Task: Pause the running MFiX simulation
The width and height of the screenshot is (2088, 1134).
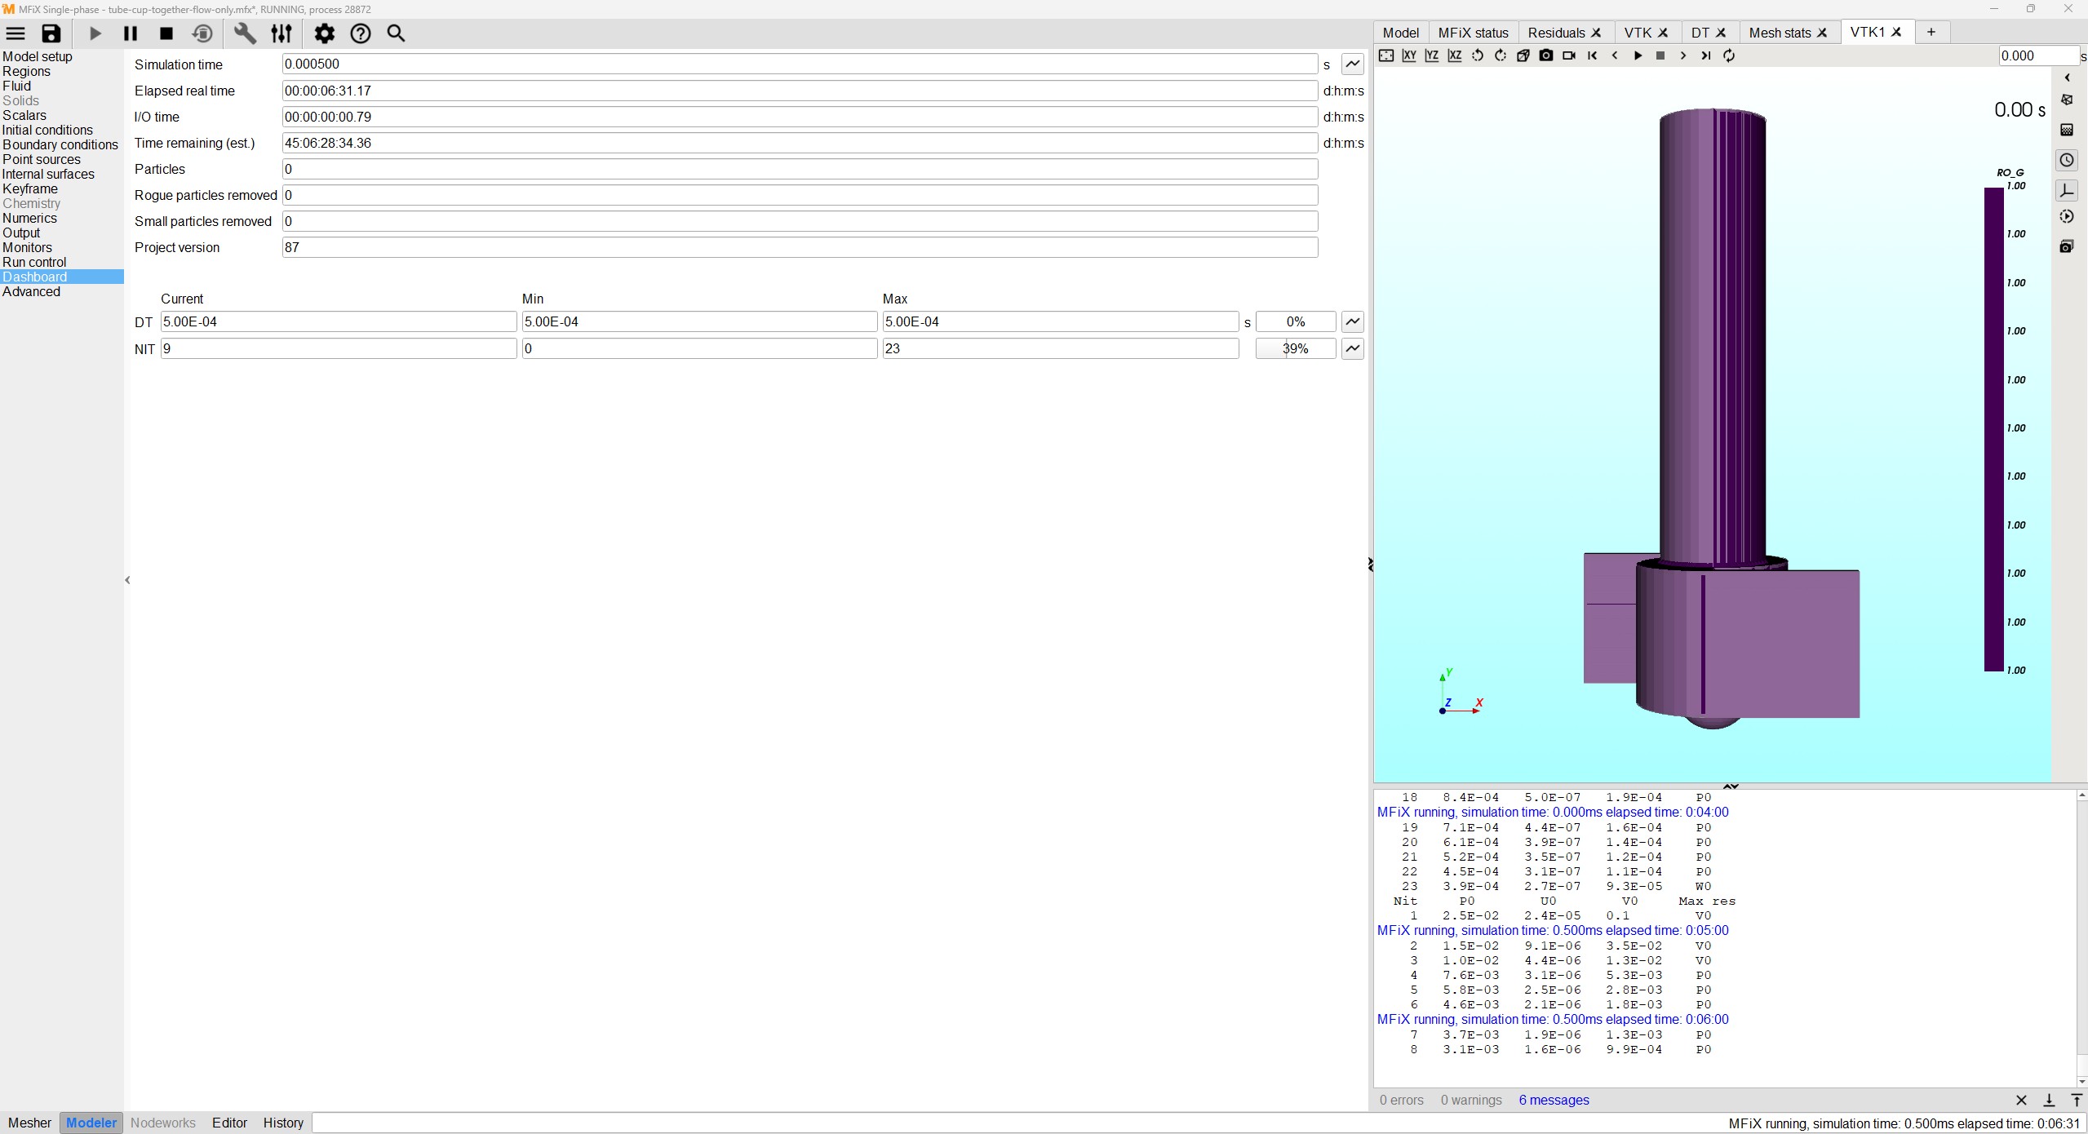Action: pos(130,33)
